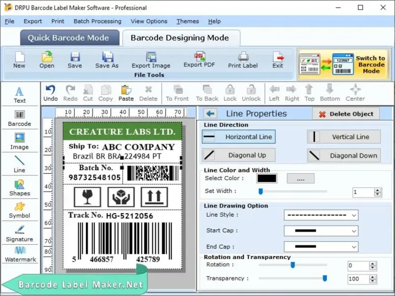The image size is (395, 296).
Task: Open the Shapes tool
Action: click(20, 188)
